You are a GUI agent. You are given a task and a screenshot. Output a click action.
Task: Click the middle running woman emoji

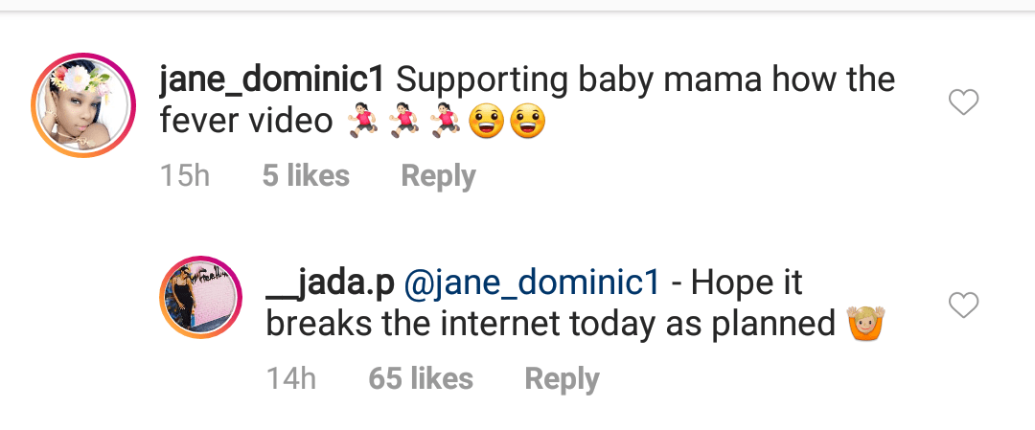(x=404, y=124)
